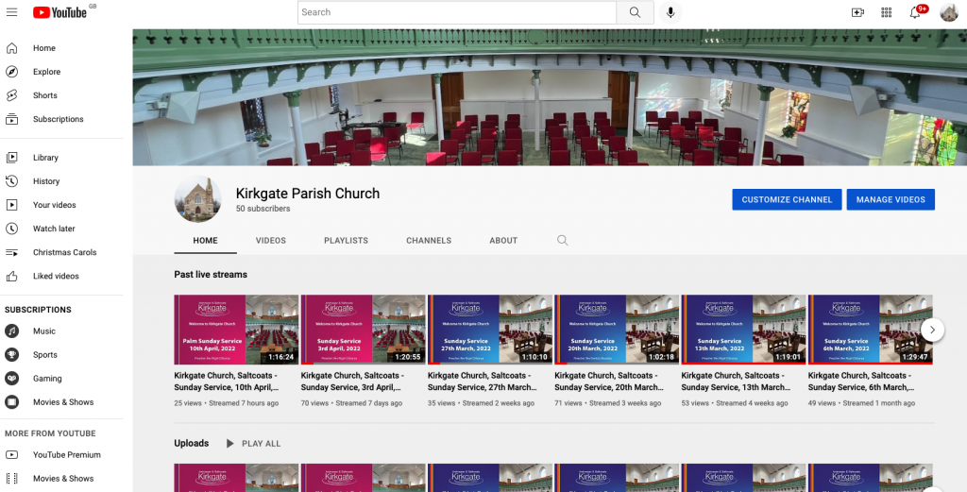Open Sunday Service, 13th March video title
Screen dimensions: 967x492
737,381
